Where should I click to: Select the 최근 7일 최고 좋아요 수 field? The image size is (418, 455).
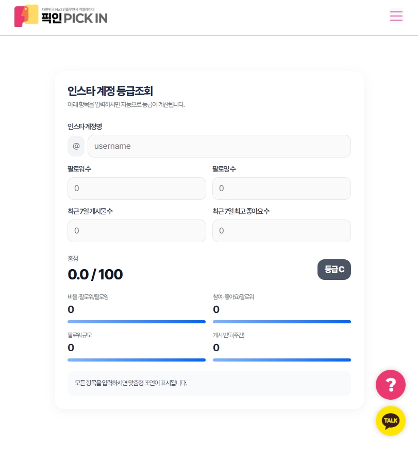pos(281,231)
